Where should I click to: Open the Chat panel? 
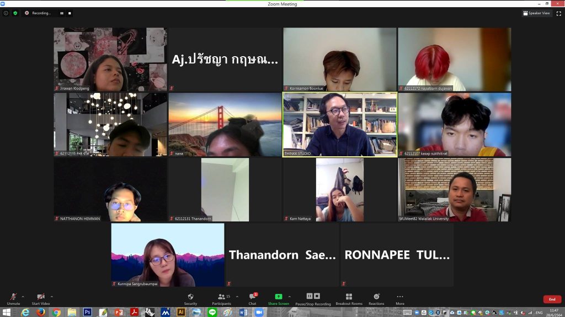tap(252, 298)
